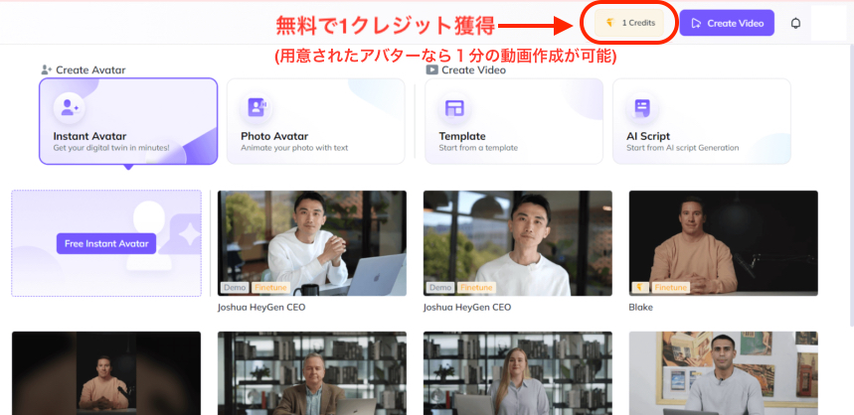Click the AI Script card icon

(641, 107)
